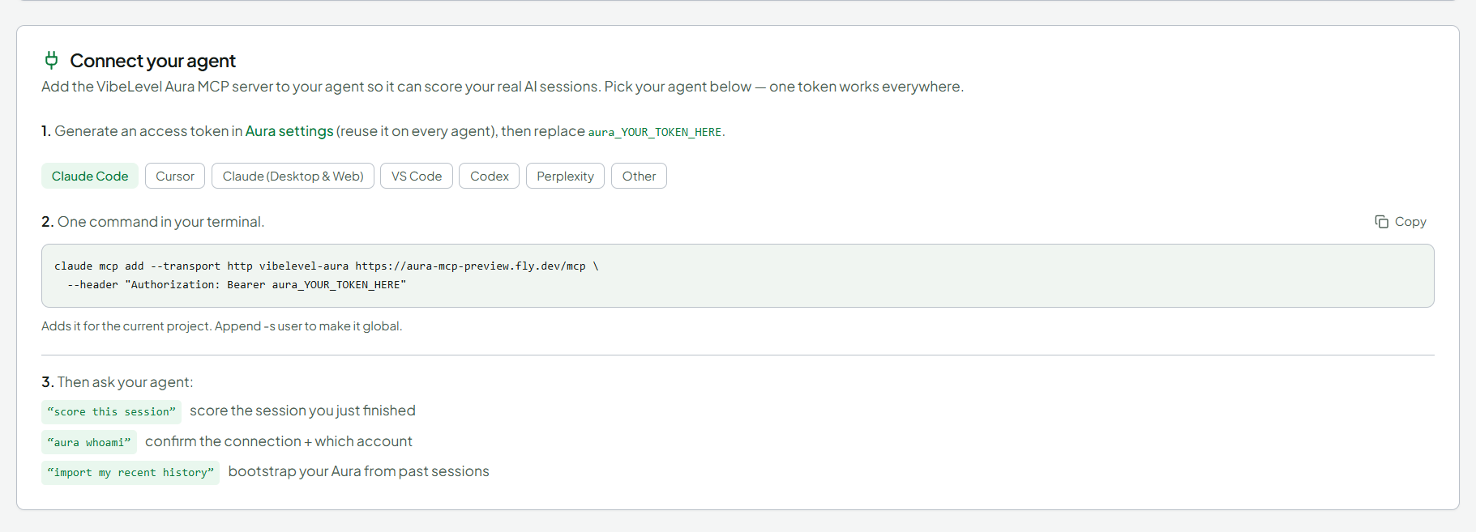Click the aura_YOUR_TOKEN_HERE placeholder in step 1

point(655,132)
